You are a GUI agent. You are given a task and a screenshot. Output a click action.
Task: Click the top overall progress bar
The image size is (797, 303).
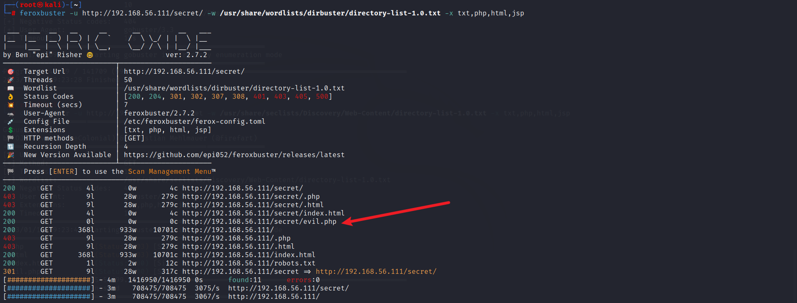click(x=49, y=280)
